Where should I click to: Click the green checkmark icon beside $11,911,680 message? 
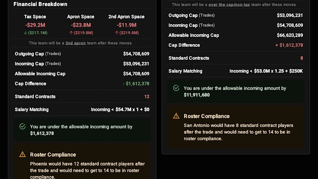176,88
